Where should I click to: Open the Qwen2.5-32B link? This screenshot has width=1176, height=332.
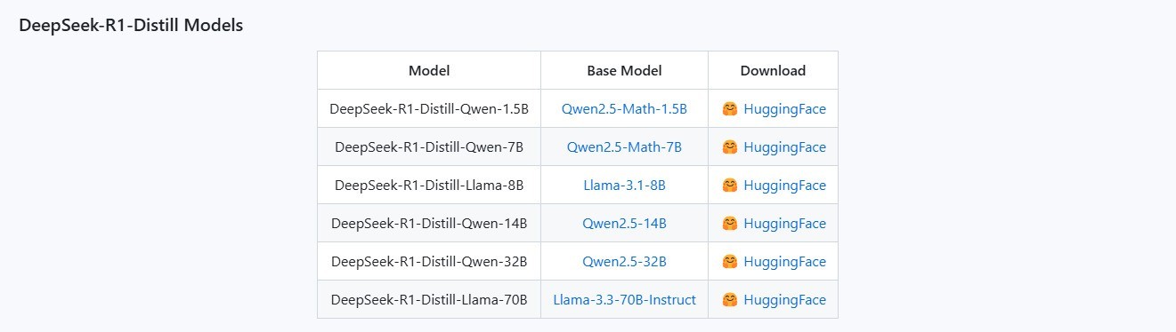click(624, 262)
